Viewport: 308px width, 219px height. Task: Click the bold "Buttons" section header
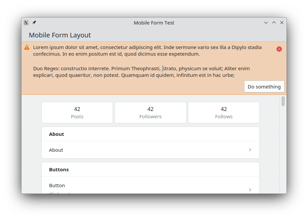click(x=59, y=169)
